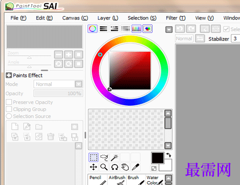Enable the Preserve Opacity checkbox

click(x=9, y=102)
